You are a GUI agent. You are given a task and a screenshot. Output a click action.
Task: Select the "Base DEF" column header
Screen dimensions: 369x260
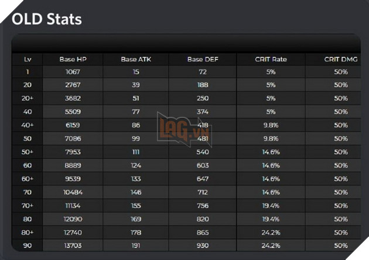[x=203, y=59]
